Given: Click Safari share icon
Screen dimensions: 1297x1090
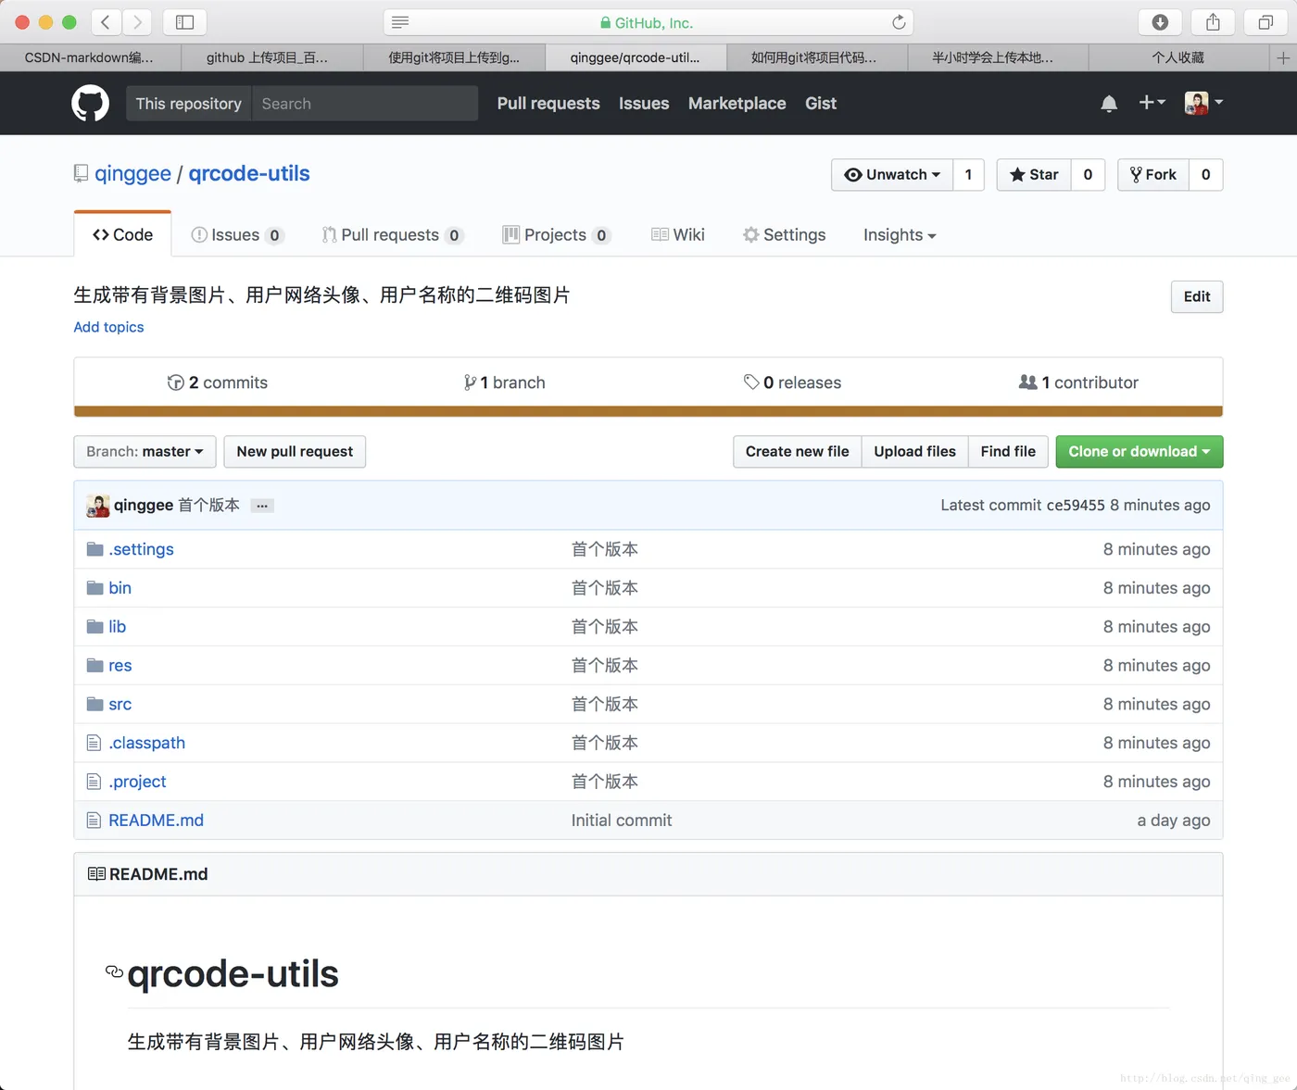Looking at the screenshot, I should 1213,22.
